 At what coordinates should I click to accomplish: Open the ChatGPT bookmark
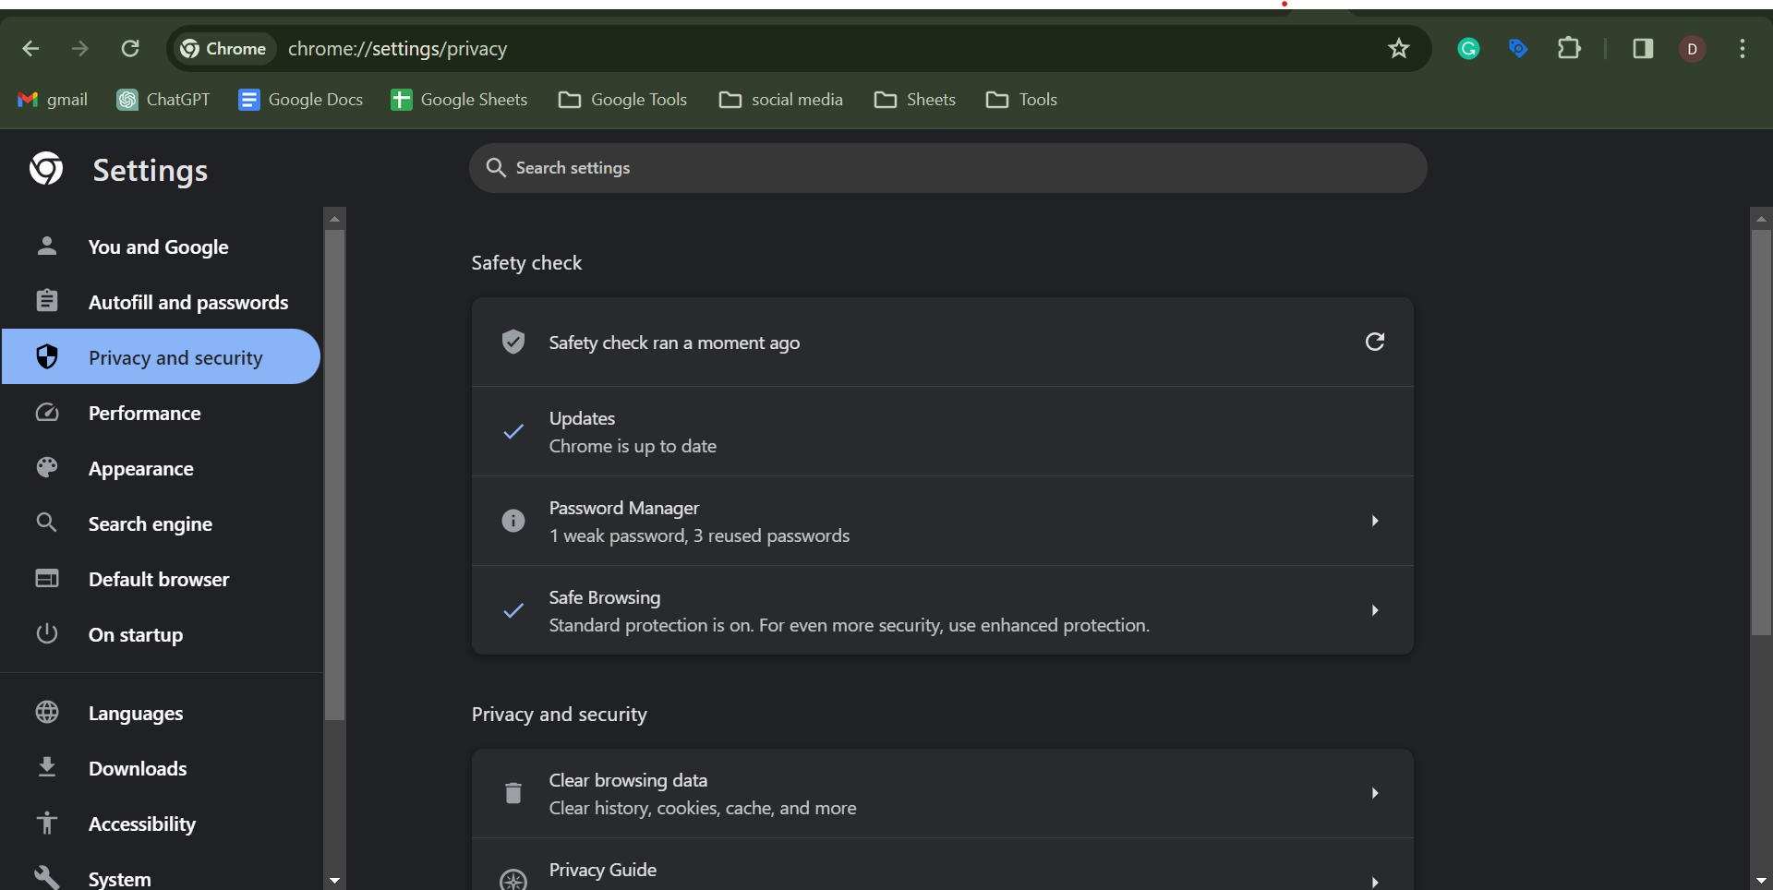[163, 99]
